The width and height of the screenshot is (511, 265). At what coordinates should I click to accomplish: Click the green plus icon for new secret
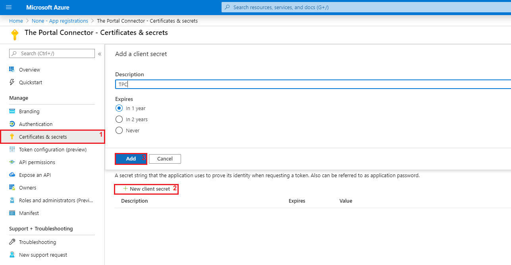click(125, 189)
